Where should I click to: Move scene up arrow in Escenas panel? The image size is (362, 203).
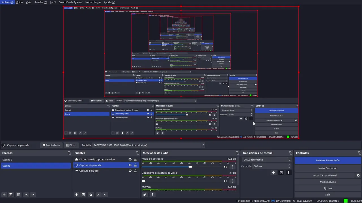(26, 195)
